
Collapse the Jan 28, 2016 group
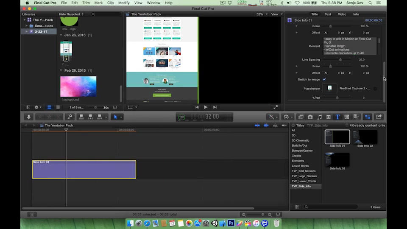[x=61, y=35]
